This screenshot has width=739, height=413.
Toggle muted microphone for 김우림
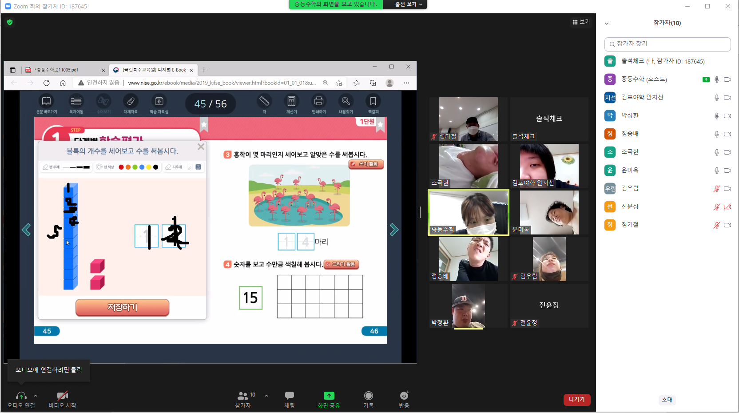pos(716,189)
